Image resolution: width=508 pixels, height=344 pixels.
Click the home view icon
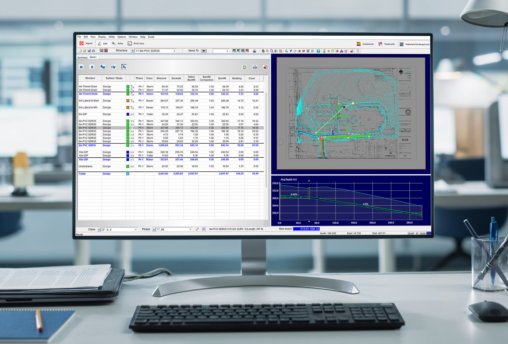click(263, 51)
